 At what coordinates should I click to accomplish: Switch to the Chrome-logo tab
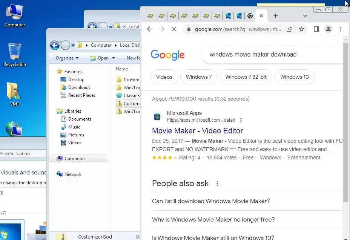pos(250,16)
